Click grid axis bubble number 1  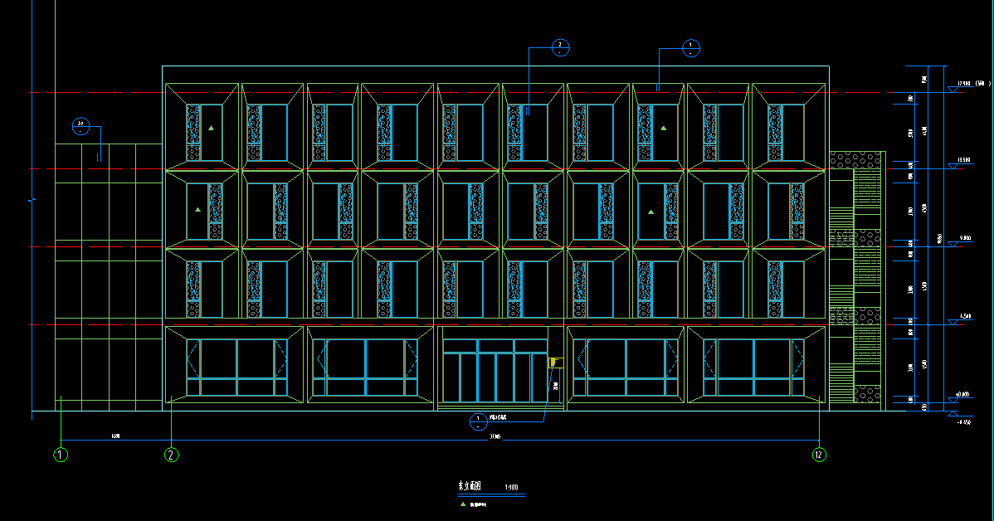point(61,455)
